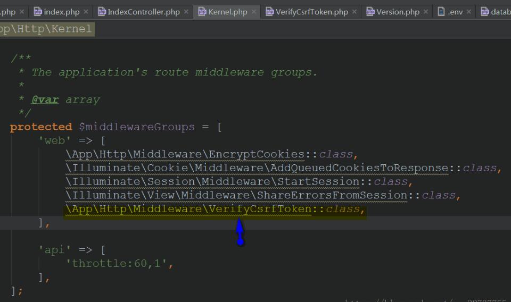This screenshot has width=511, height=302.
Task: Close the VerifyCsrfToken.php tab
Action: (355, 12)
